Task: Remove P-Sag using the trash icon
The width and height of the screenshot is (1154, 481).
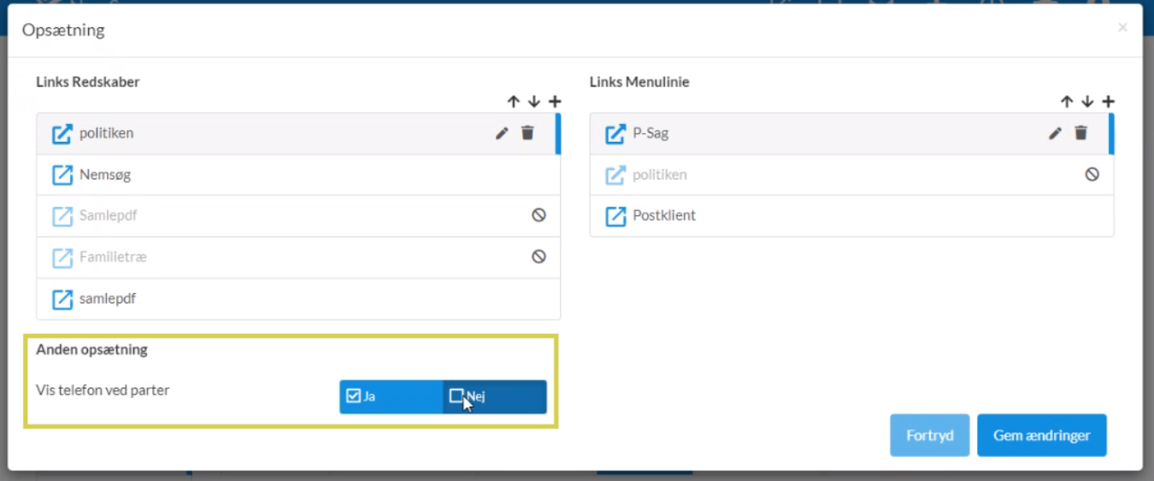Action: point(1081,133)
